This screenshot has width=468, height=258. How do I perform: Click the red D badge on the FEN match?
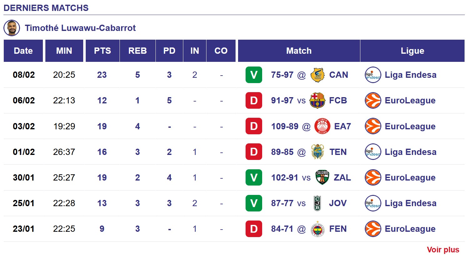254,229
